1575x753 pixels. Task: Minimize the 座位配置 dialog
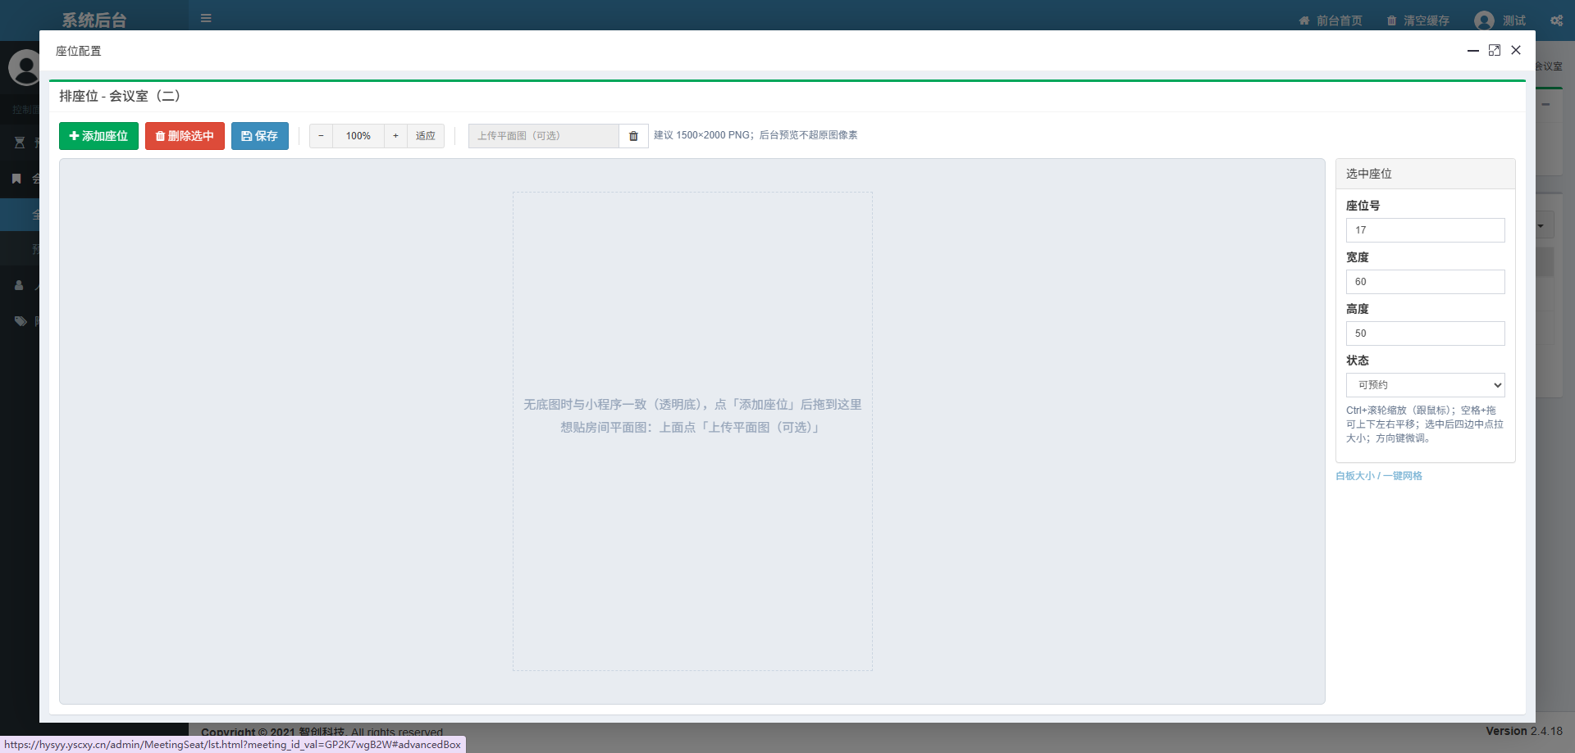point(1473,51)
